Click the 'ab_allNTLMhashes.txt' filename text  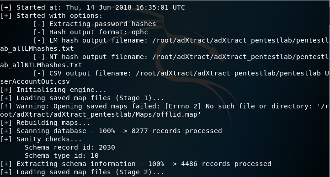pyautogui.click(x=41, y=65)
